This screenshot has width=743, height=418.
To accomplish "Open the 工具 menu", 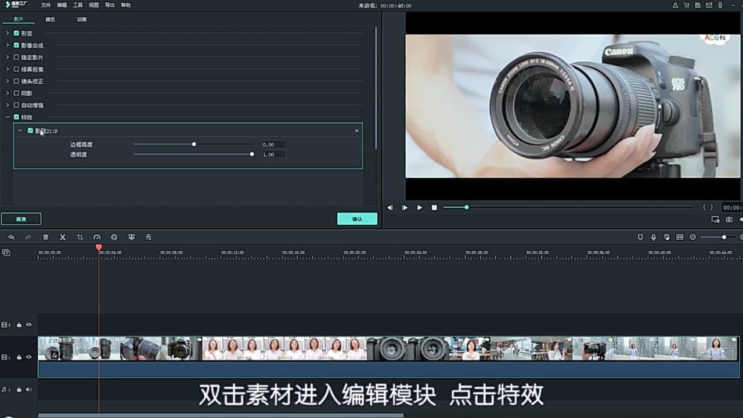I will pos(78,5).
